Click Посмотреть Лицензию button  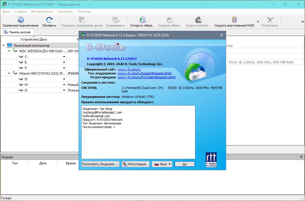point(100,164)
